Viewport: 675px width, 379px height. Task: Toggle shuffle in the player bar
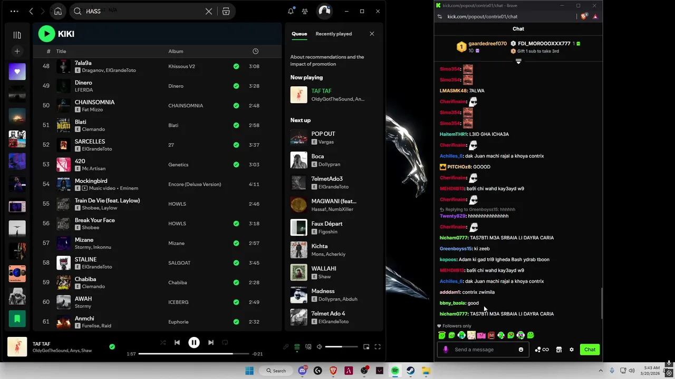pyautogui.click(x=163, y=343)
